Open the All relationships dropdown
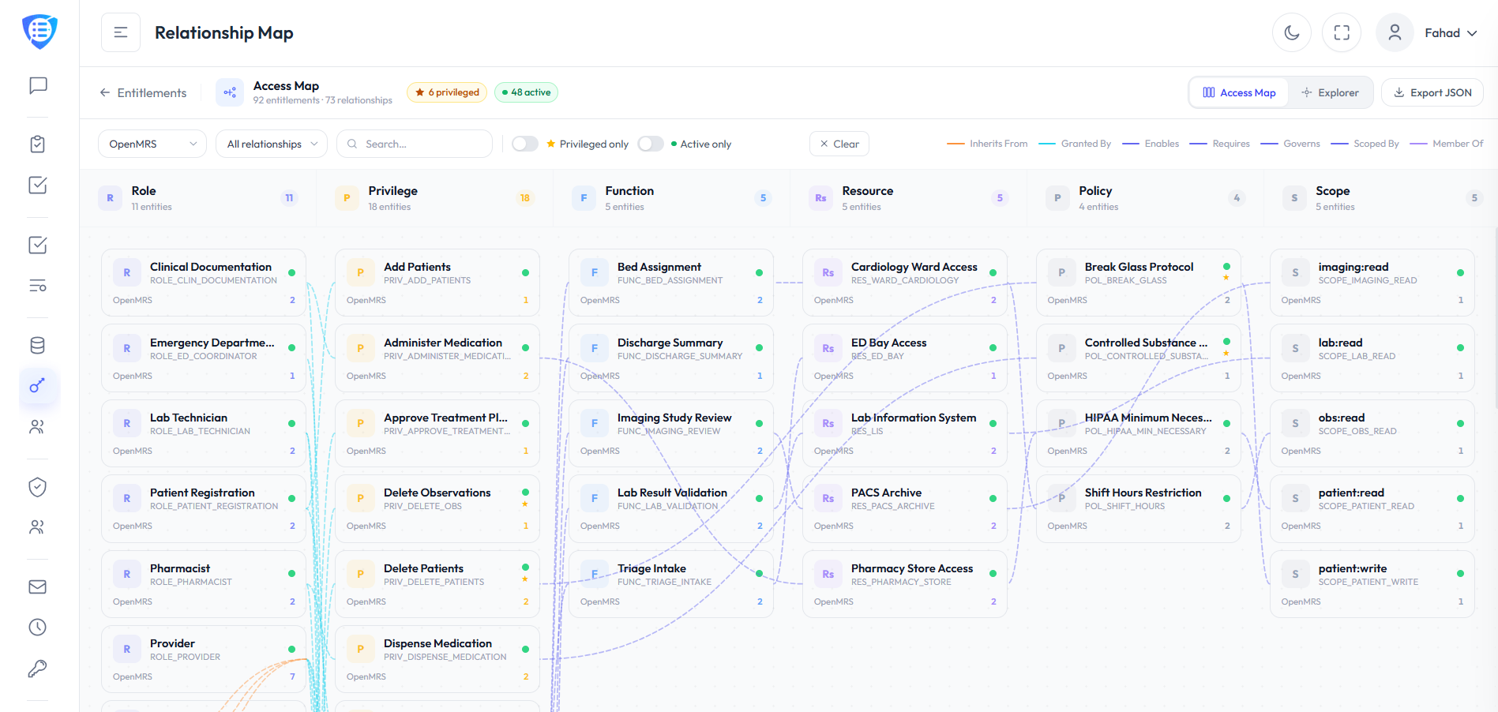Screen dimensions: 1498x712 (272, 144)
